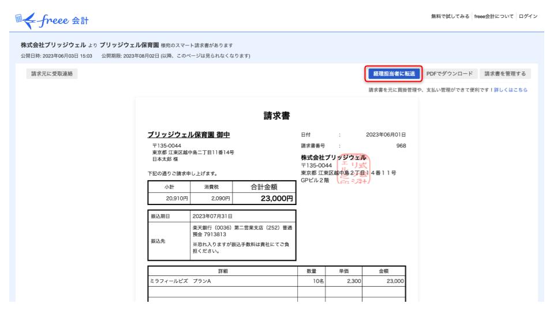The height and width of the screenshot is (311, 554).
Task: Click the recipient postal code 〒135-0044
Action: tap(167, 146)
